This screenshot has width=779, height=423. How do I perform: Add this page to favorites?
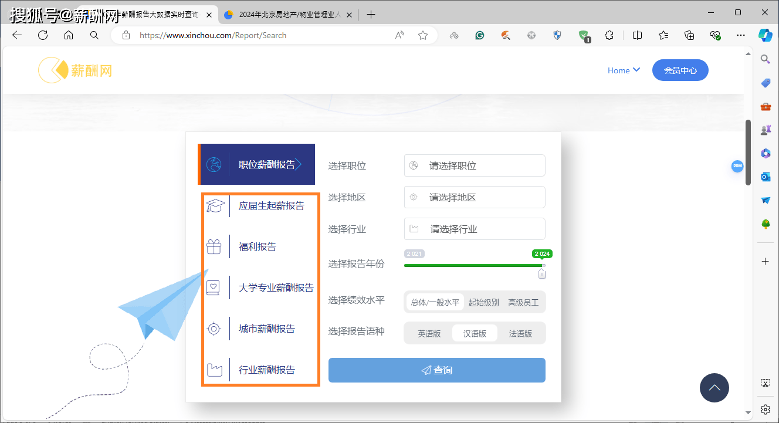click(x=423, y=35)
